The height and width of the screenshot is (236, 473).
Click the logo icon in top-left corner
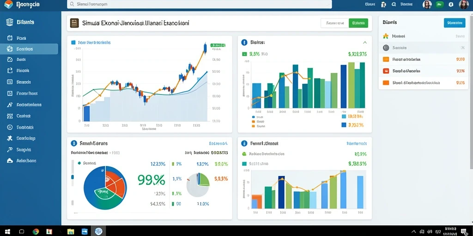pos(8,5)
